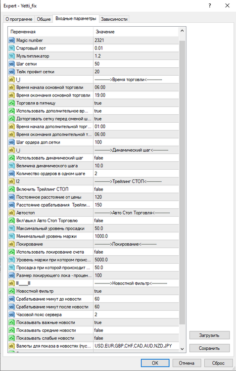Click the bool icon beside Вкл\выкл Авто Стоп Торговлю
The height and width of the screenshot is (371, 236).
(11, 221)
